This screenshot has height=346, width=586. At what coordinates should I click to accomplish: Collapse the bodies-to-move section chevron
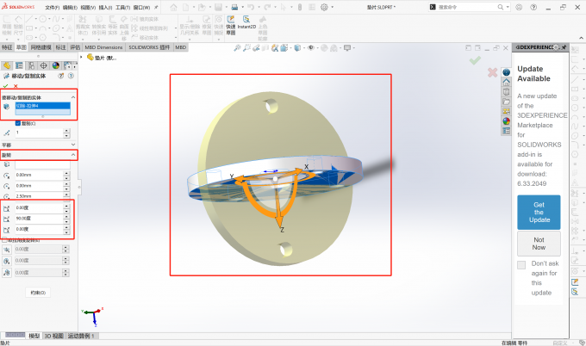click(x=73, y=97)
